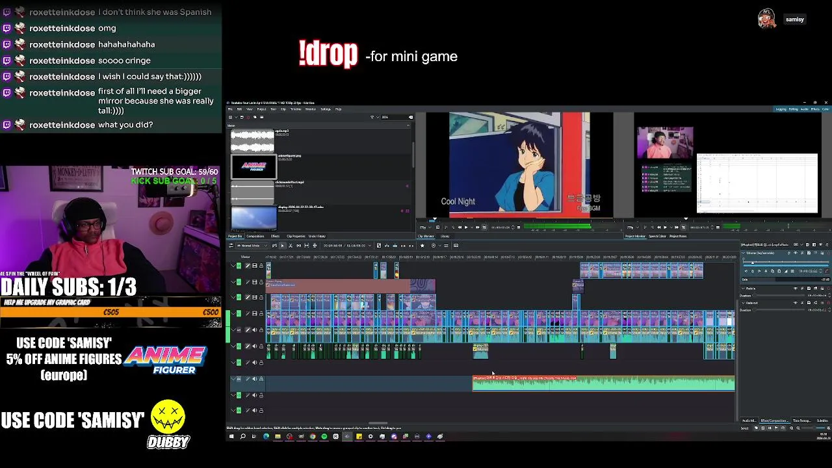Mute the first audio track speaker icon
The image size is (832, 468).
tap(254, 330)
